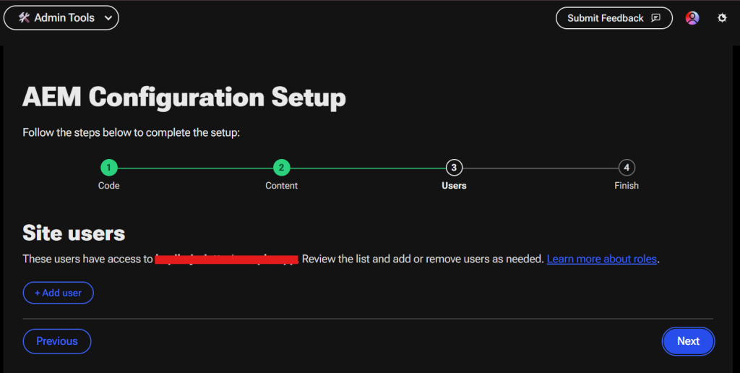Screen dimensions: 740x373
Task: Click the Admin Tools hammer-and-wrench icon
Action: coord(24,18)
